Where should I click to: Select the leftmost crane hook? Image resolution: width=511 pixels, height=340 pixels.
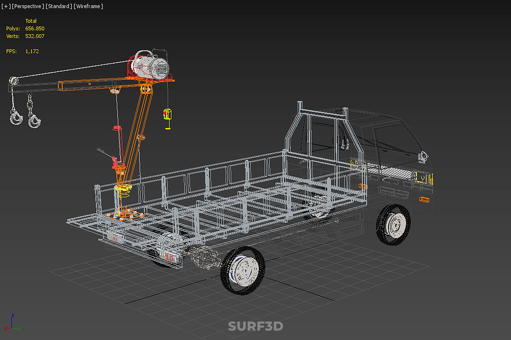16,117
